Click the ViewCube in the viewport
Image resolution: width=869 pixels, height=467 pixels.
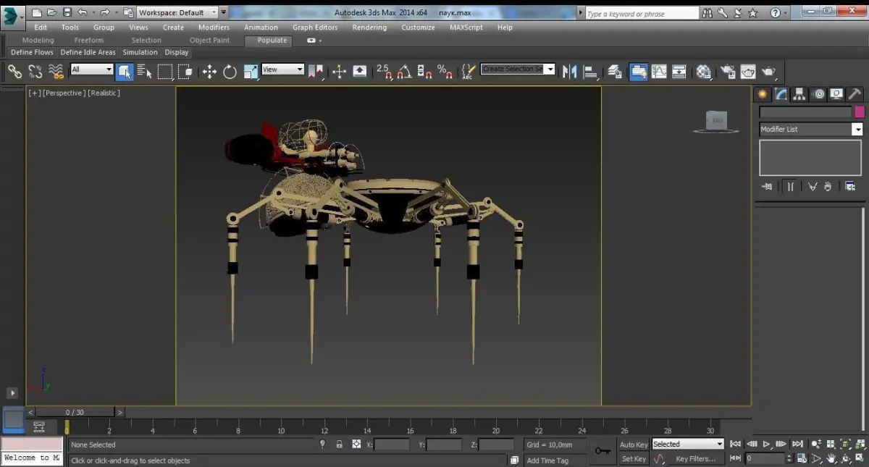pos(716,122)
